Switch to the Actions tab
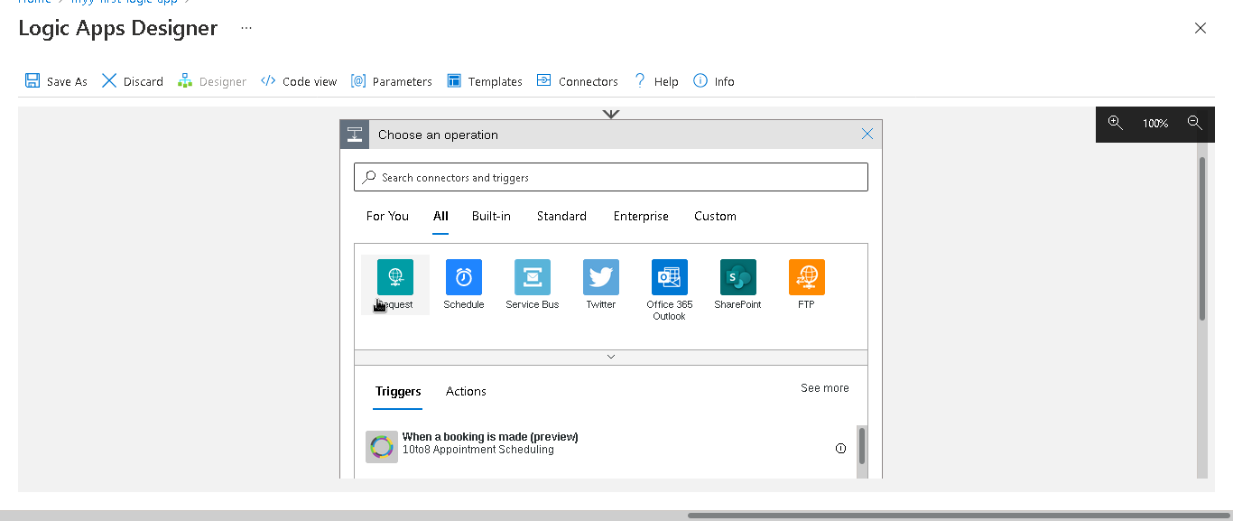This screenshot has width=1233, height=521. click(466, 392)
